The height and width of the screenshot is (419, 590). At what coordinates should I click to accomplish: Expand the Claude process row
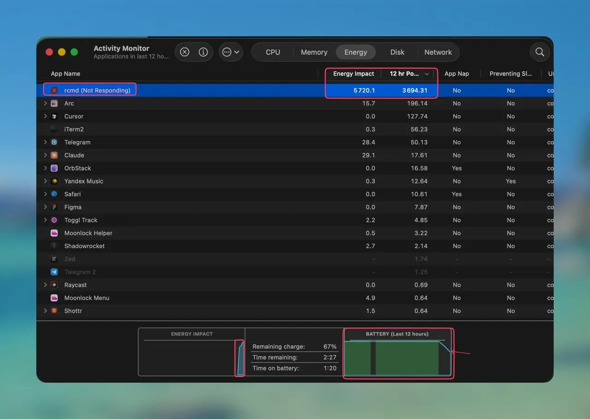pos(45,155)
